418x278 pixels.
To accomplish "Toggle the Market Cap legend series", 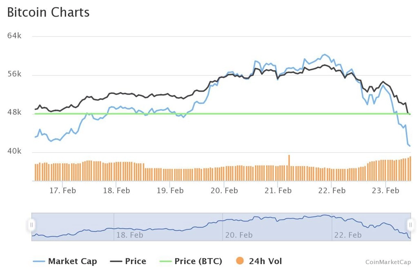I will (65, 261).
